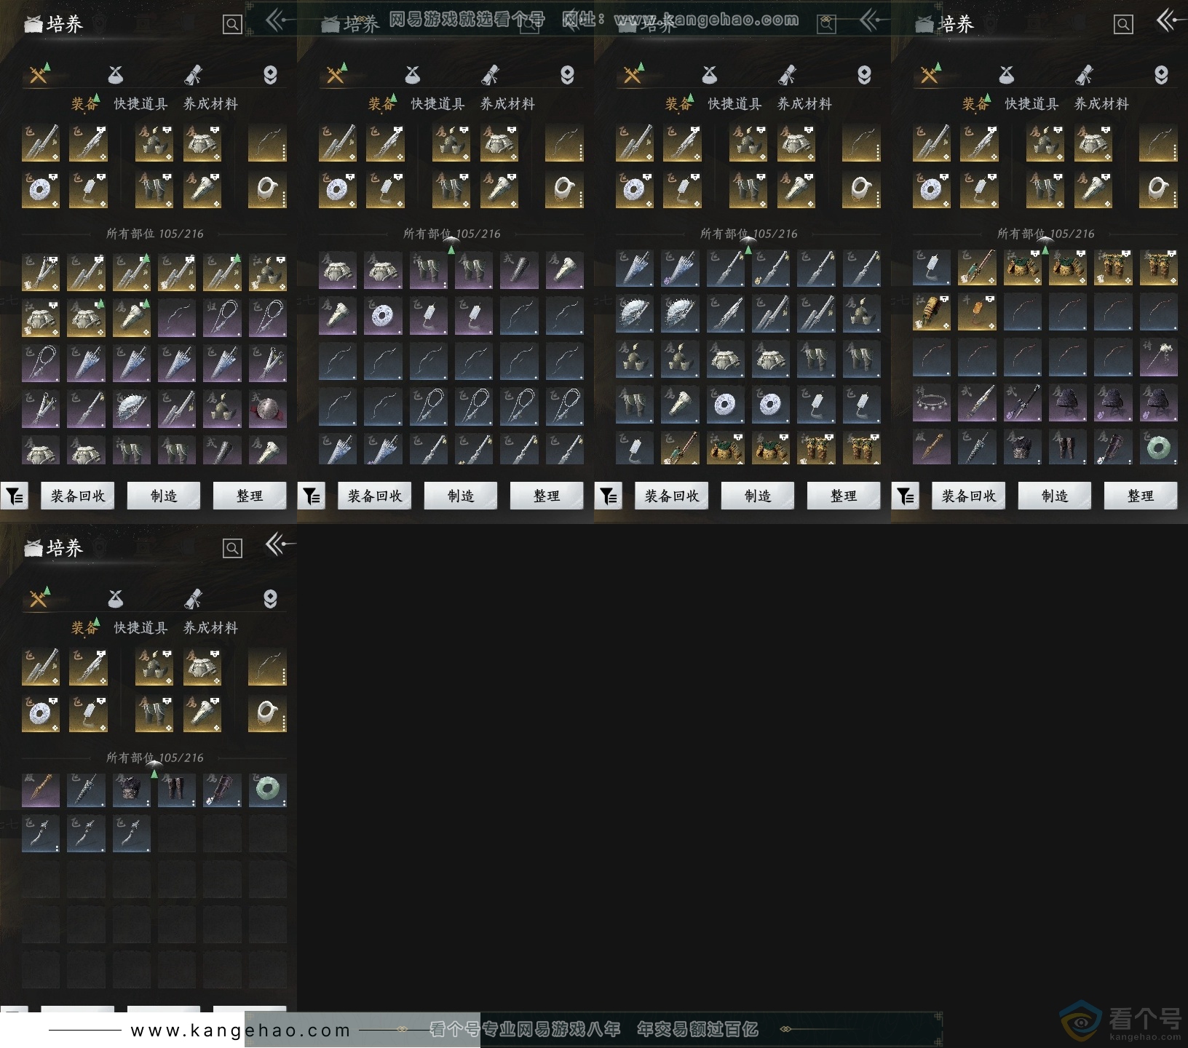Open the filter funnel in the first panel
The image size is (1188, 1048).
pos(15,496)
